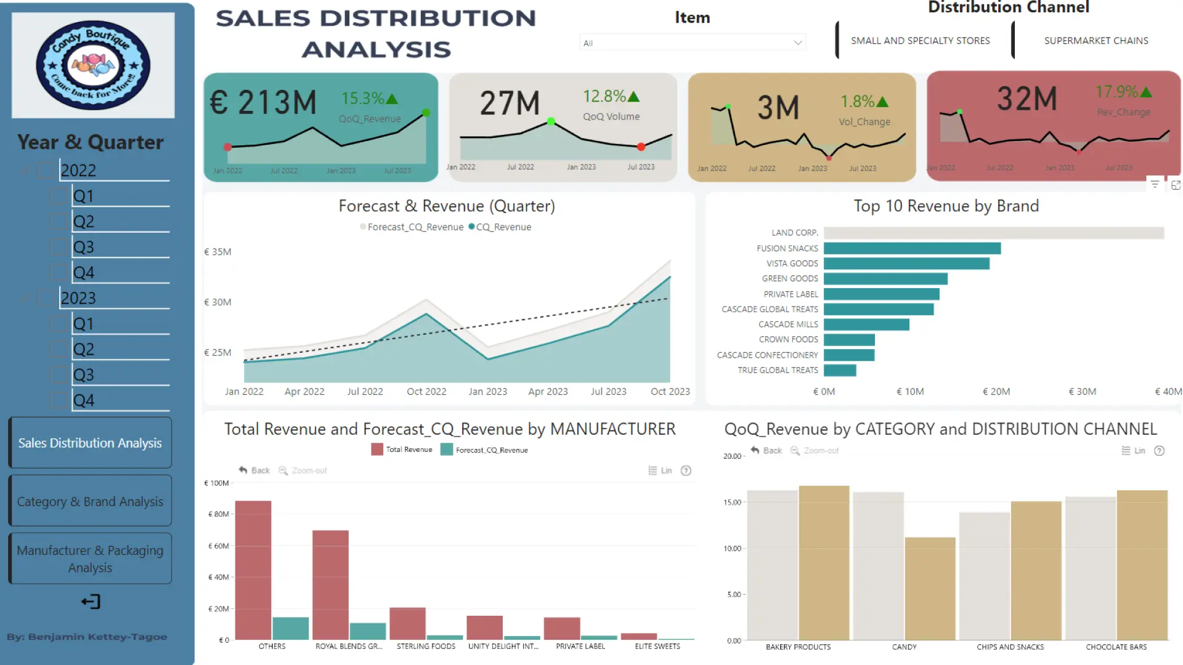This screenshot has width=1183, height=665.
Task: Click green up-triangle next to 15.3%
Action: tap(392, 99)
